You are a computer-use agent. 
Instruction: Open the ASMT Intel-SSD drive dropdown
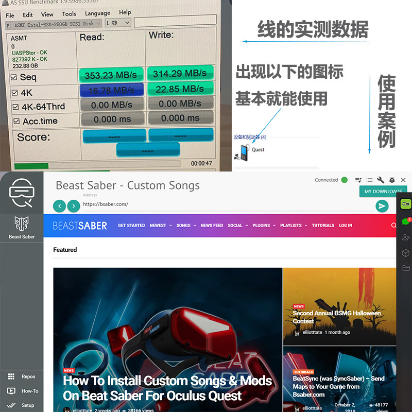[x=54, y=24]
